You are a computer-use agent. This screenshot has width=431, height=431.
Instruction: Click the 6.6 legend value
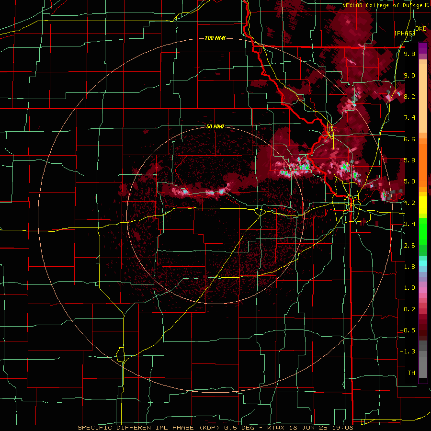[x=409, y=139]
